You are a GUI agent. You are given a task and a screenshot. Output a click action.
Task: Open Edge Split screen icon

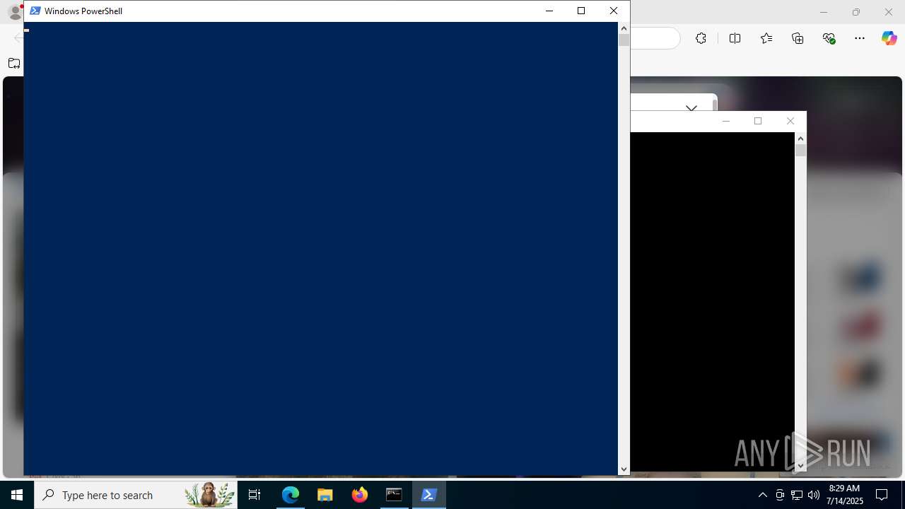(735, 38)
